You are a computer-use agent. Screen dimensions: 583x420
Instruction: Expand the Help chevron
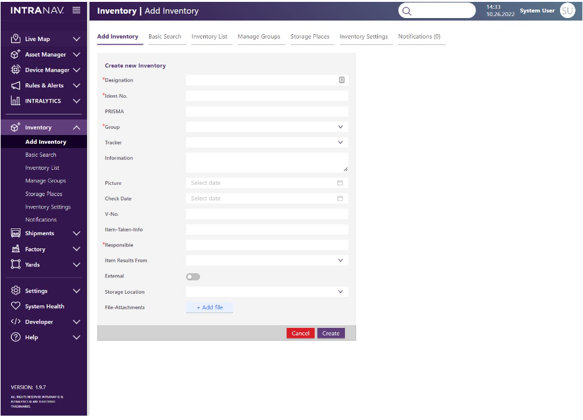76,337
